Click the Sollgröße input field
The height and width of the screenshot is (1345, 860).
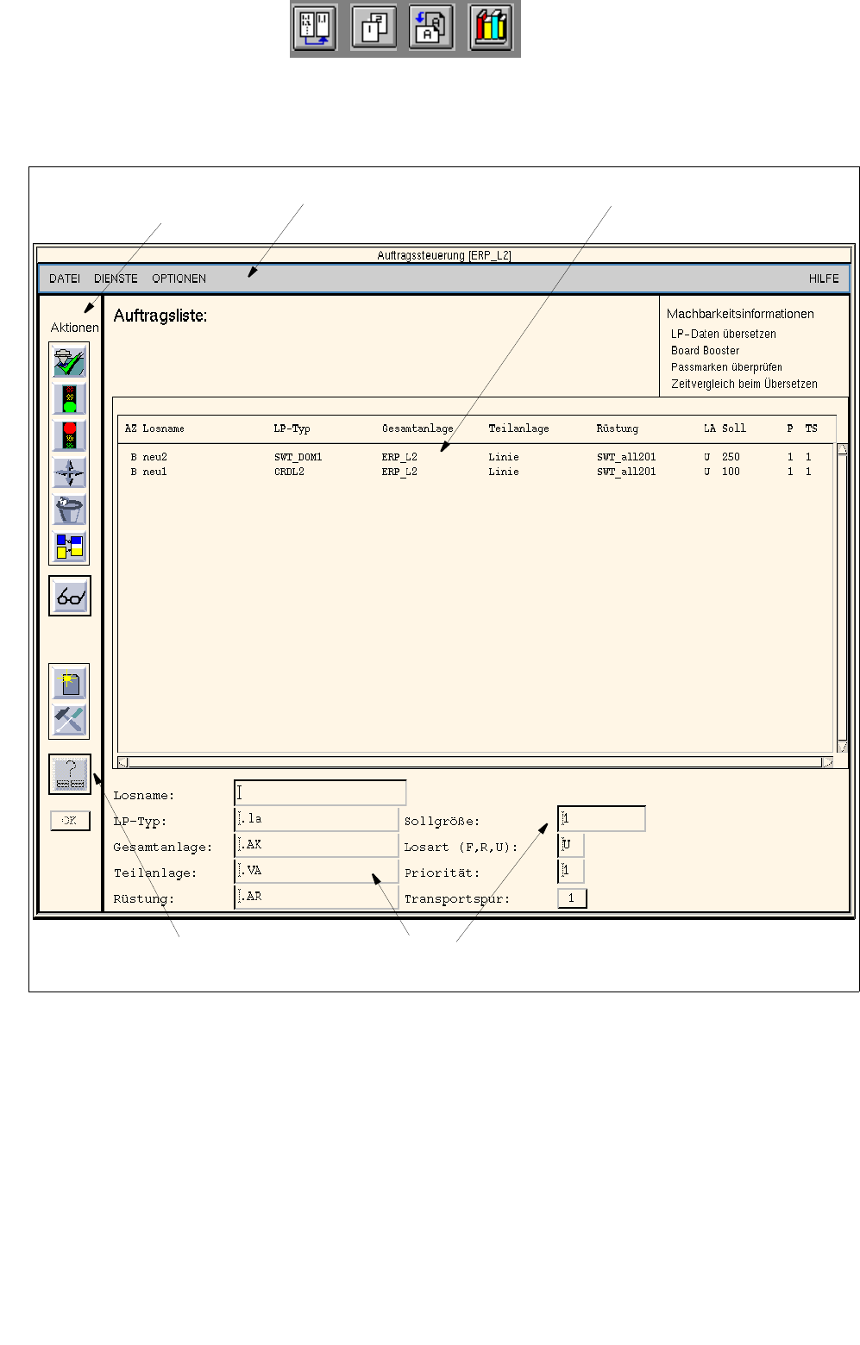[601, 818]
